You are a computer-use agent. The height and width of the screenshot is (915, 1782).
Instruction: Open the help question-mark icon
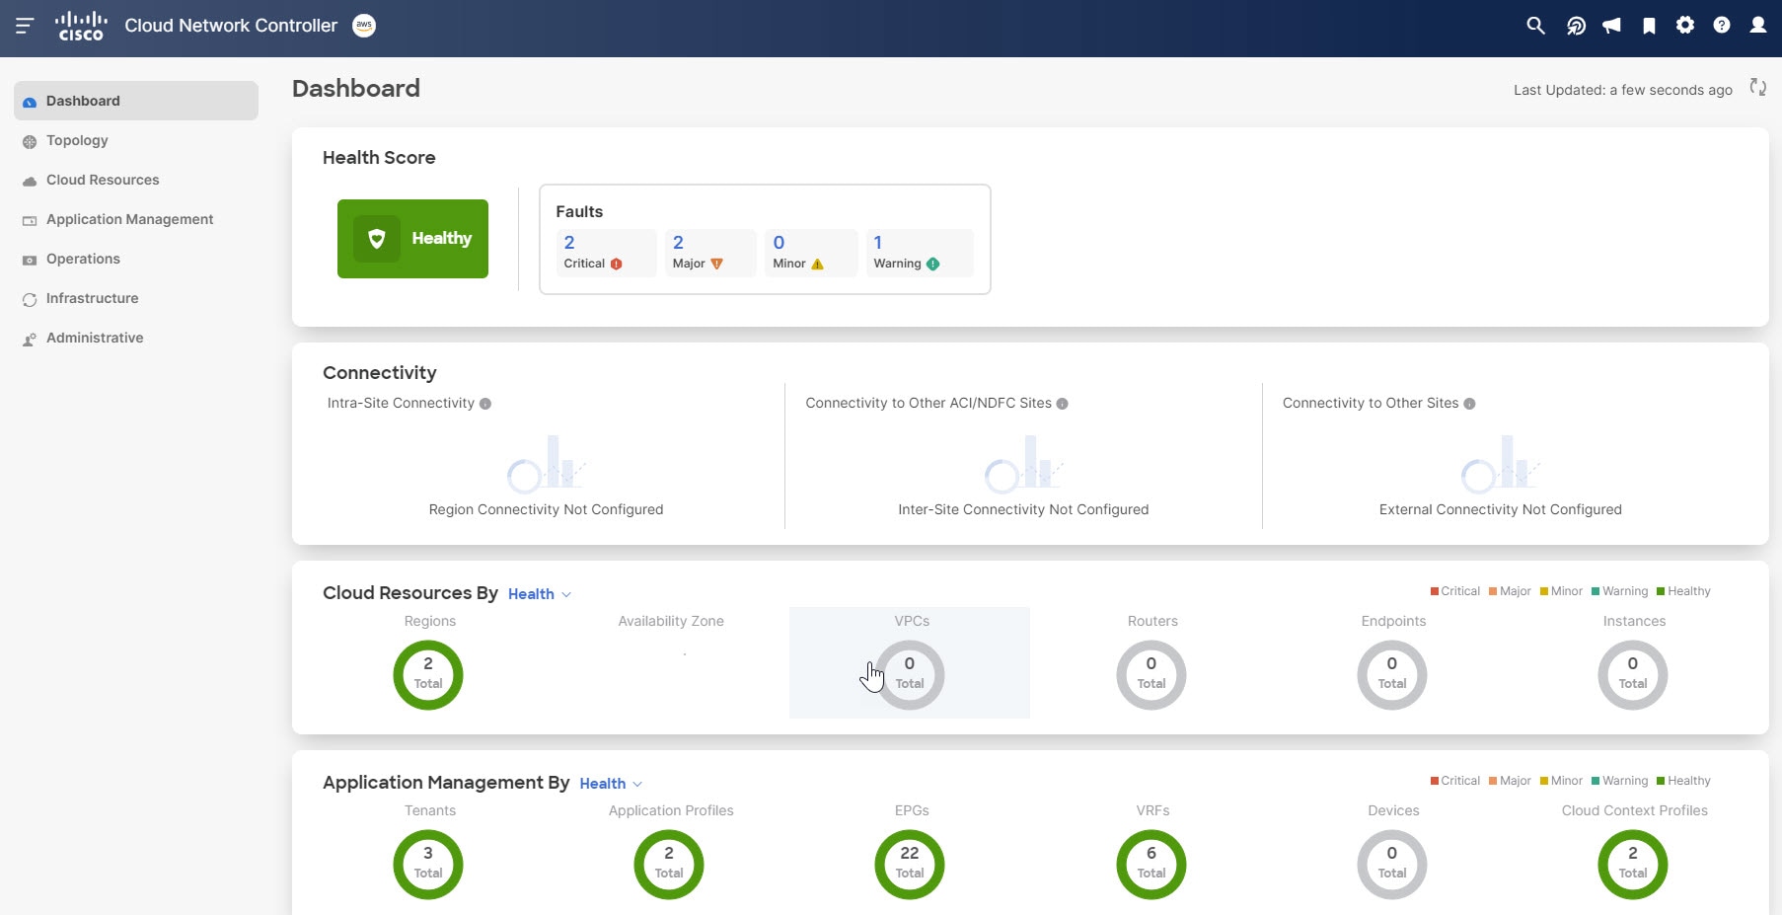[x=1723, y=25]
